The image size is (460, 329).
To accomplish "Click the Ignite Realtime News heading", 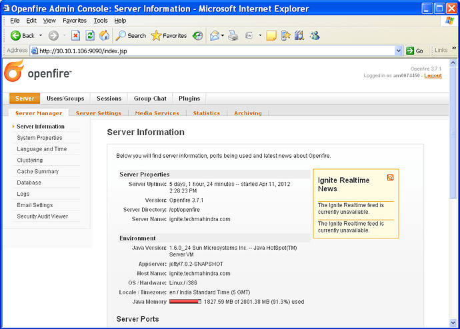I will (x=343, y=184).
